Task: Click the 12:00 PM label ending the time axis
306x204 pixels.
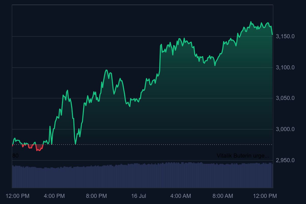Action: tap(265, 196)
